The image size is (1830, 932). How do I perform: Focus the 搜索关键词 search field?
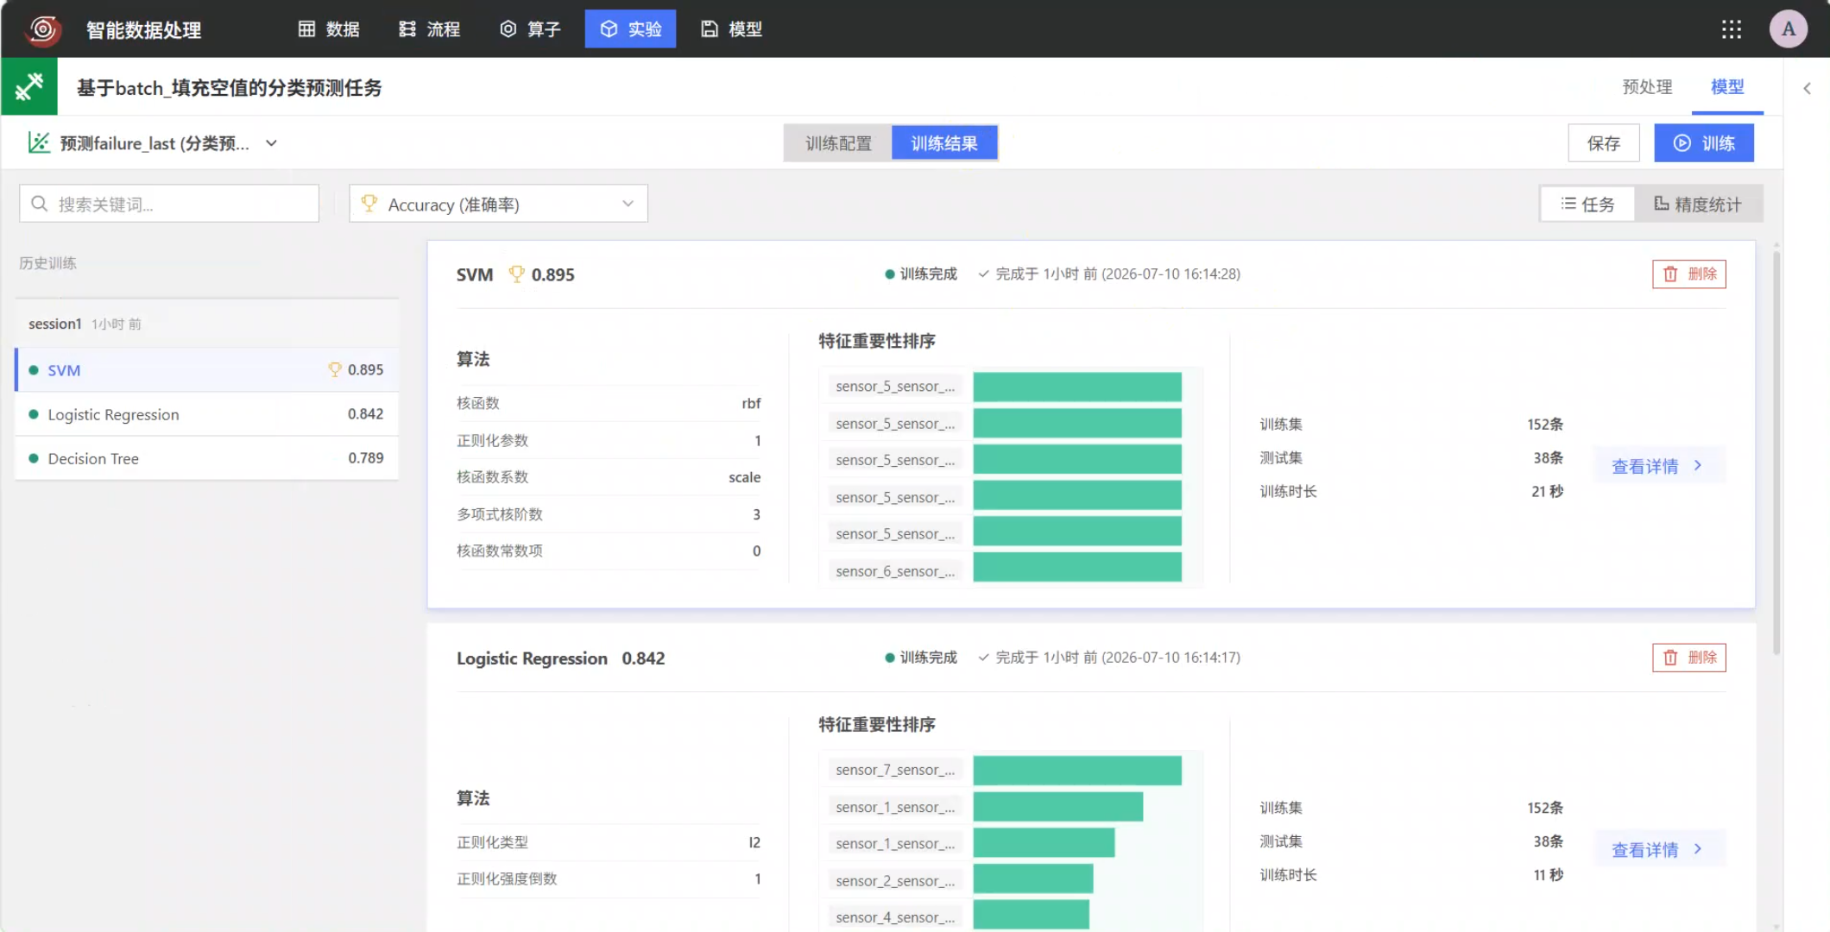click(169, 204)
